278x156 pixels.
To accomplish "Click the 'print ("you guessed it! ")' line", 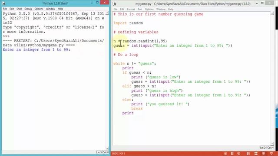I will tap(160, 104).
